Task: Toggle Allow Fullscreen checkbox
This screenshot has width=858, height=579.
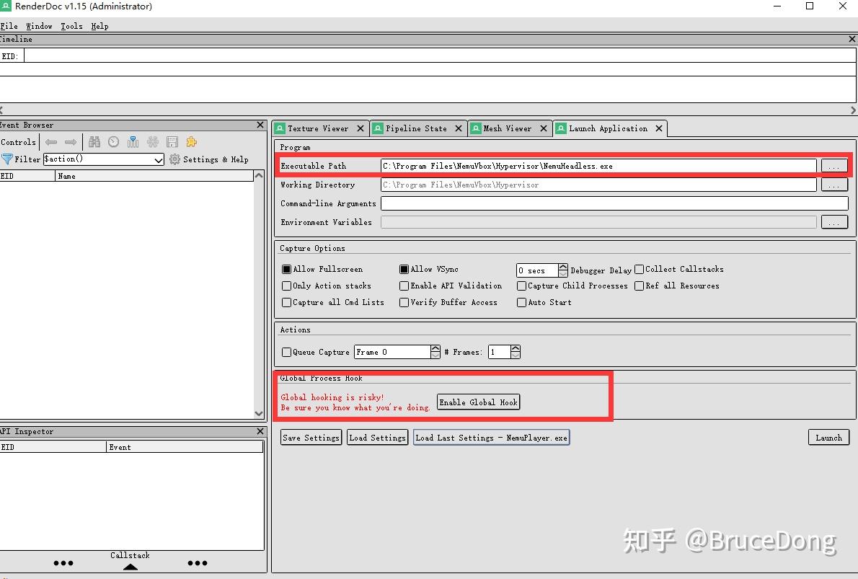Action: pos(286,269)
